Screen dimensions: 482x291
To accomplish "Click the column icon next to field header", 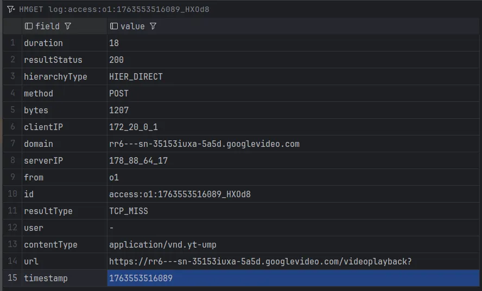I will click(x=29, y=26).
